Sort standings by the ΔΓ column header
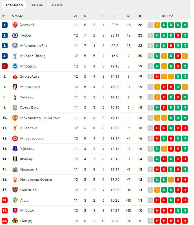 pyautogui.click(x=129, y=16)
